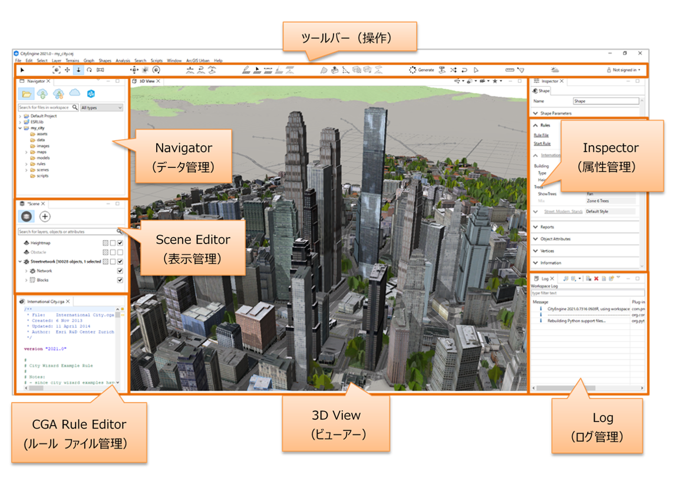This screenshot has height=504, width=673.
Task: Collapse the Shape Parameters section in Inspector
Action: (536, 113)
